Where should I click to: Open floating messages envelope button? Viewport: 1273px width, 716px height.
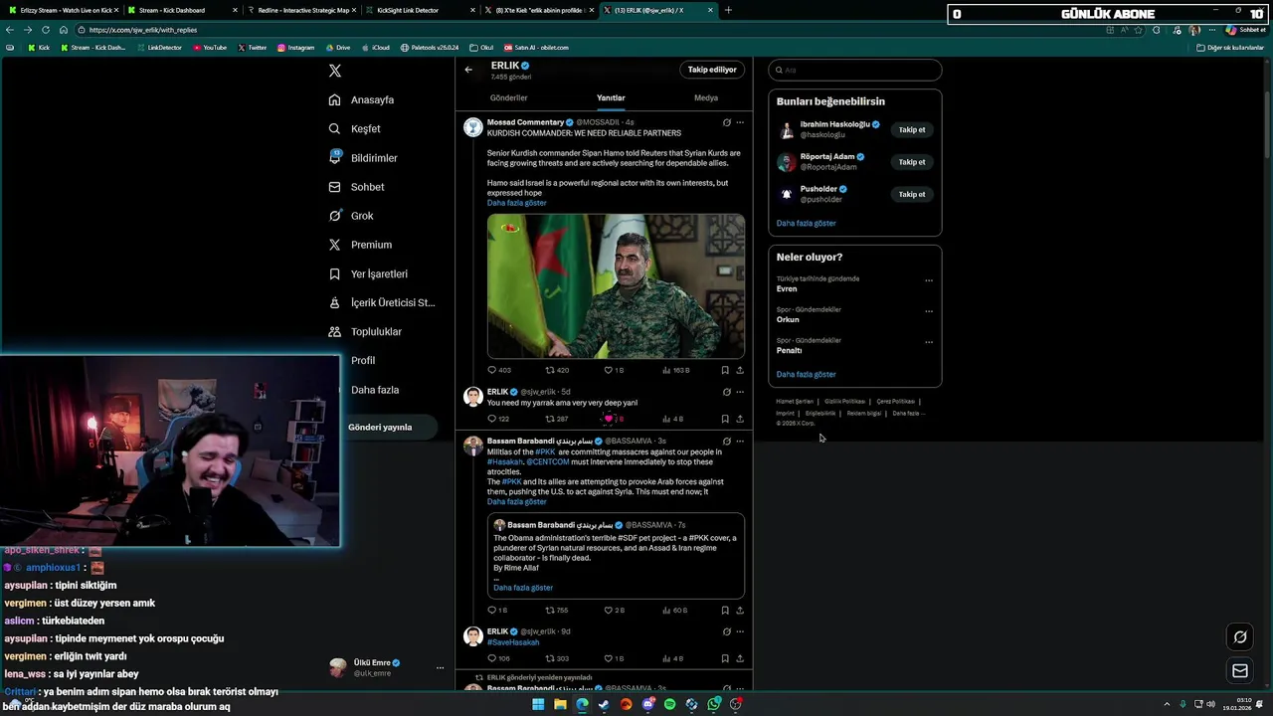pyautogui.click(x=1240, y=671)
